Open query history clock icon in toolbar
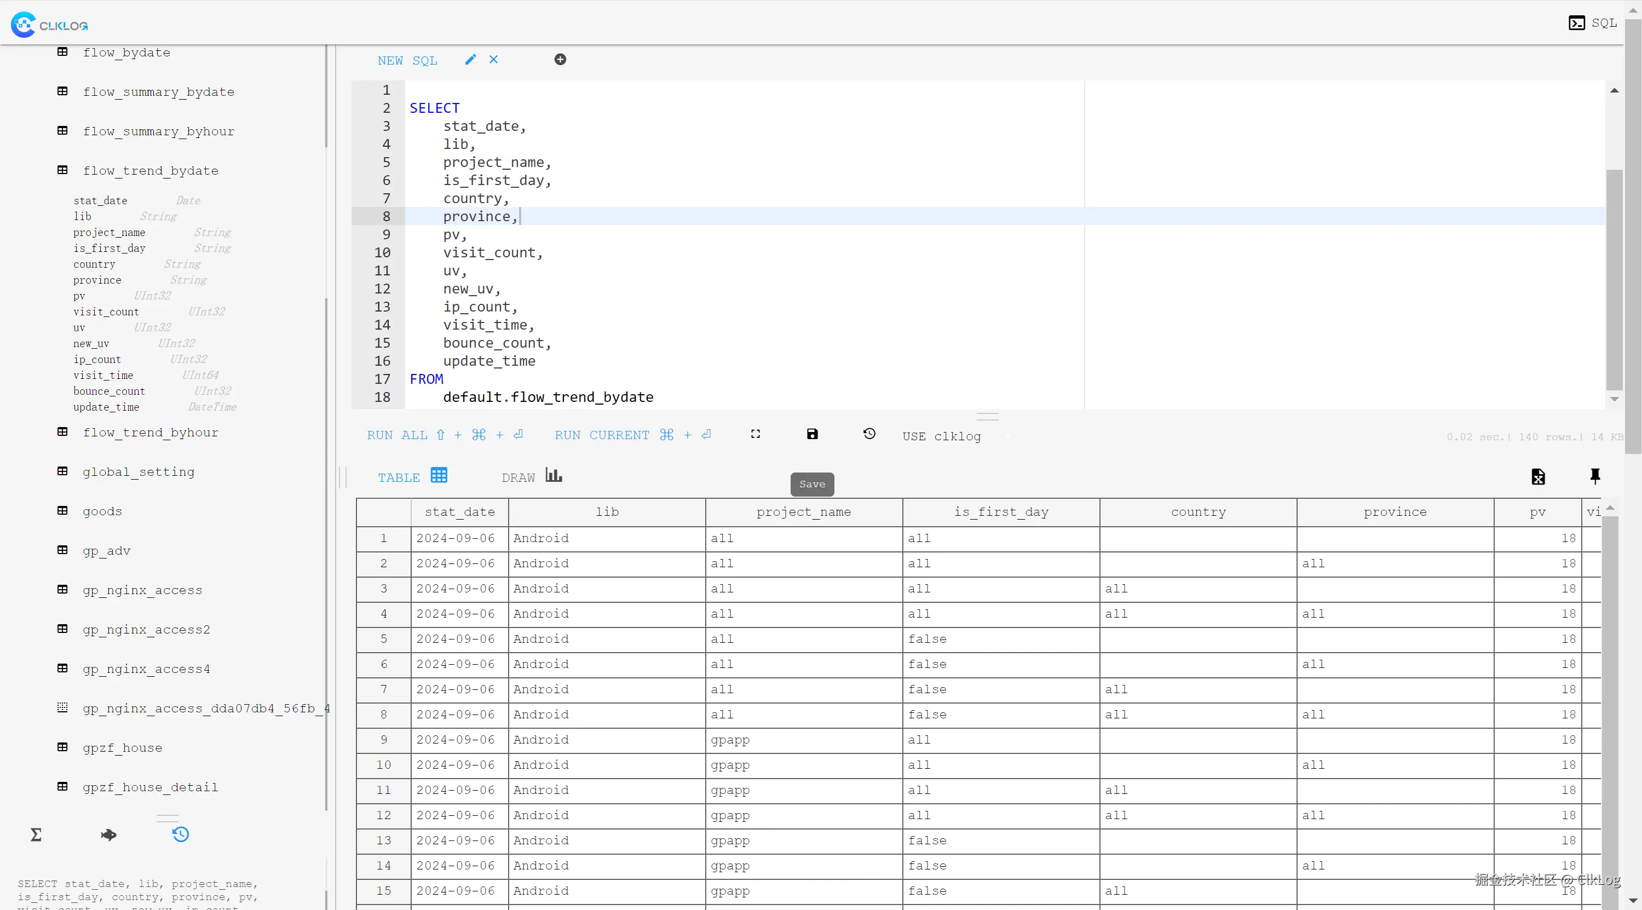The image size is (1642, 910). click(869, 434)
